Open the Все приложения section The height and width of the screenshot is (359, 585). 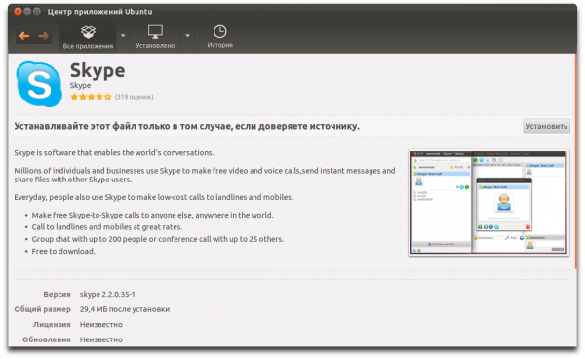[88, 37]
